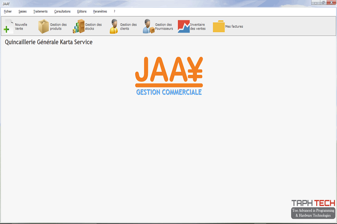Screen dimensions: 337x224
Task: Click the JAAY Gestion Commerciale logo
Action: pyautogui.click(x=169, y=75)
